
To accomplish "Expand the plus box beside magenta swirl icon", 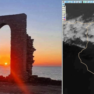I will pyautogui.click(x=63, y=20).
